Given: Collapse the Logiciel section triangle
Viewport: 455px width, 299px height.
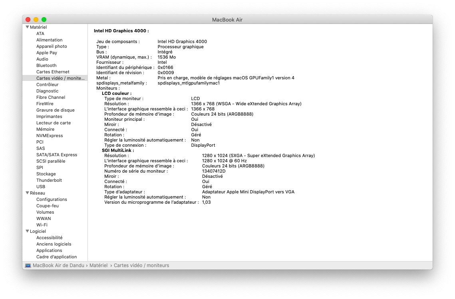Looking at the screenshot, I should click(27, 231).
